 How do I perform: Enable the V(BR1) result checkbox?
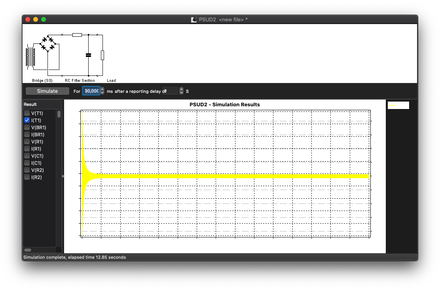[x=27, y=128]
